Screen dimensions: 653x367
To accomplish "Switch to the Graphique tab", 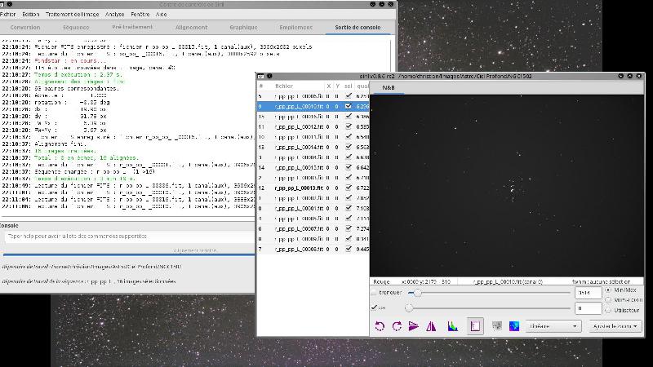I will click(x=243, y=27).
